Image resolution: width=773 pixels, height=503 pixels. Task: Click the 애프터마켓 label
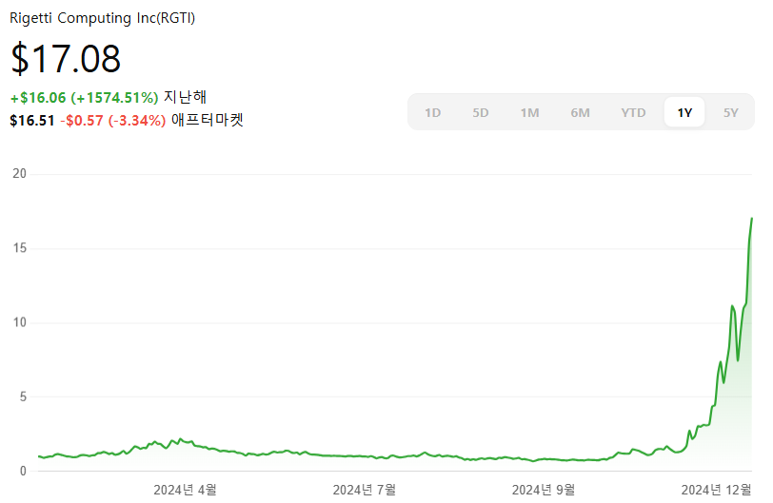click(208, 120)
